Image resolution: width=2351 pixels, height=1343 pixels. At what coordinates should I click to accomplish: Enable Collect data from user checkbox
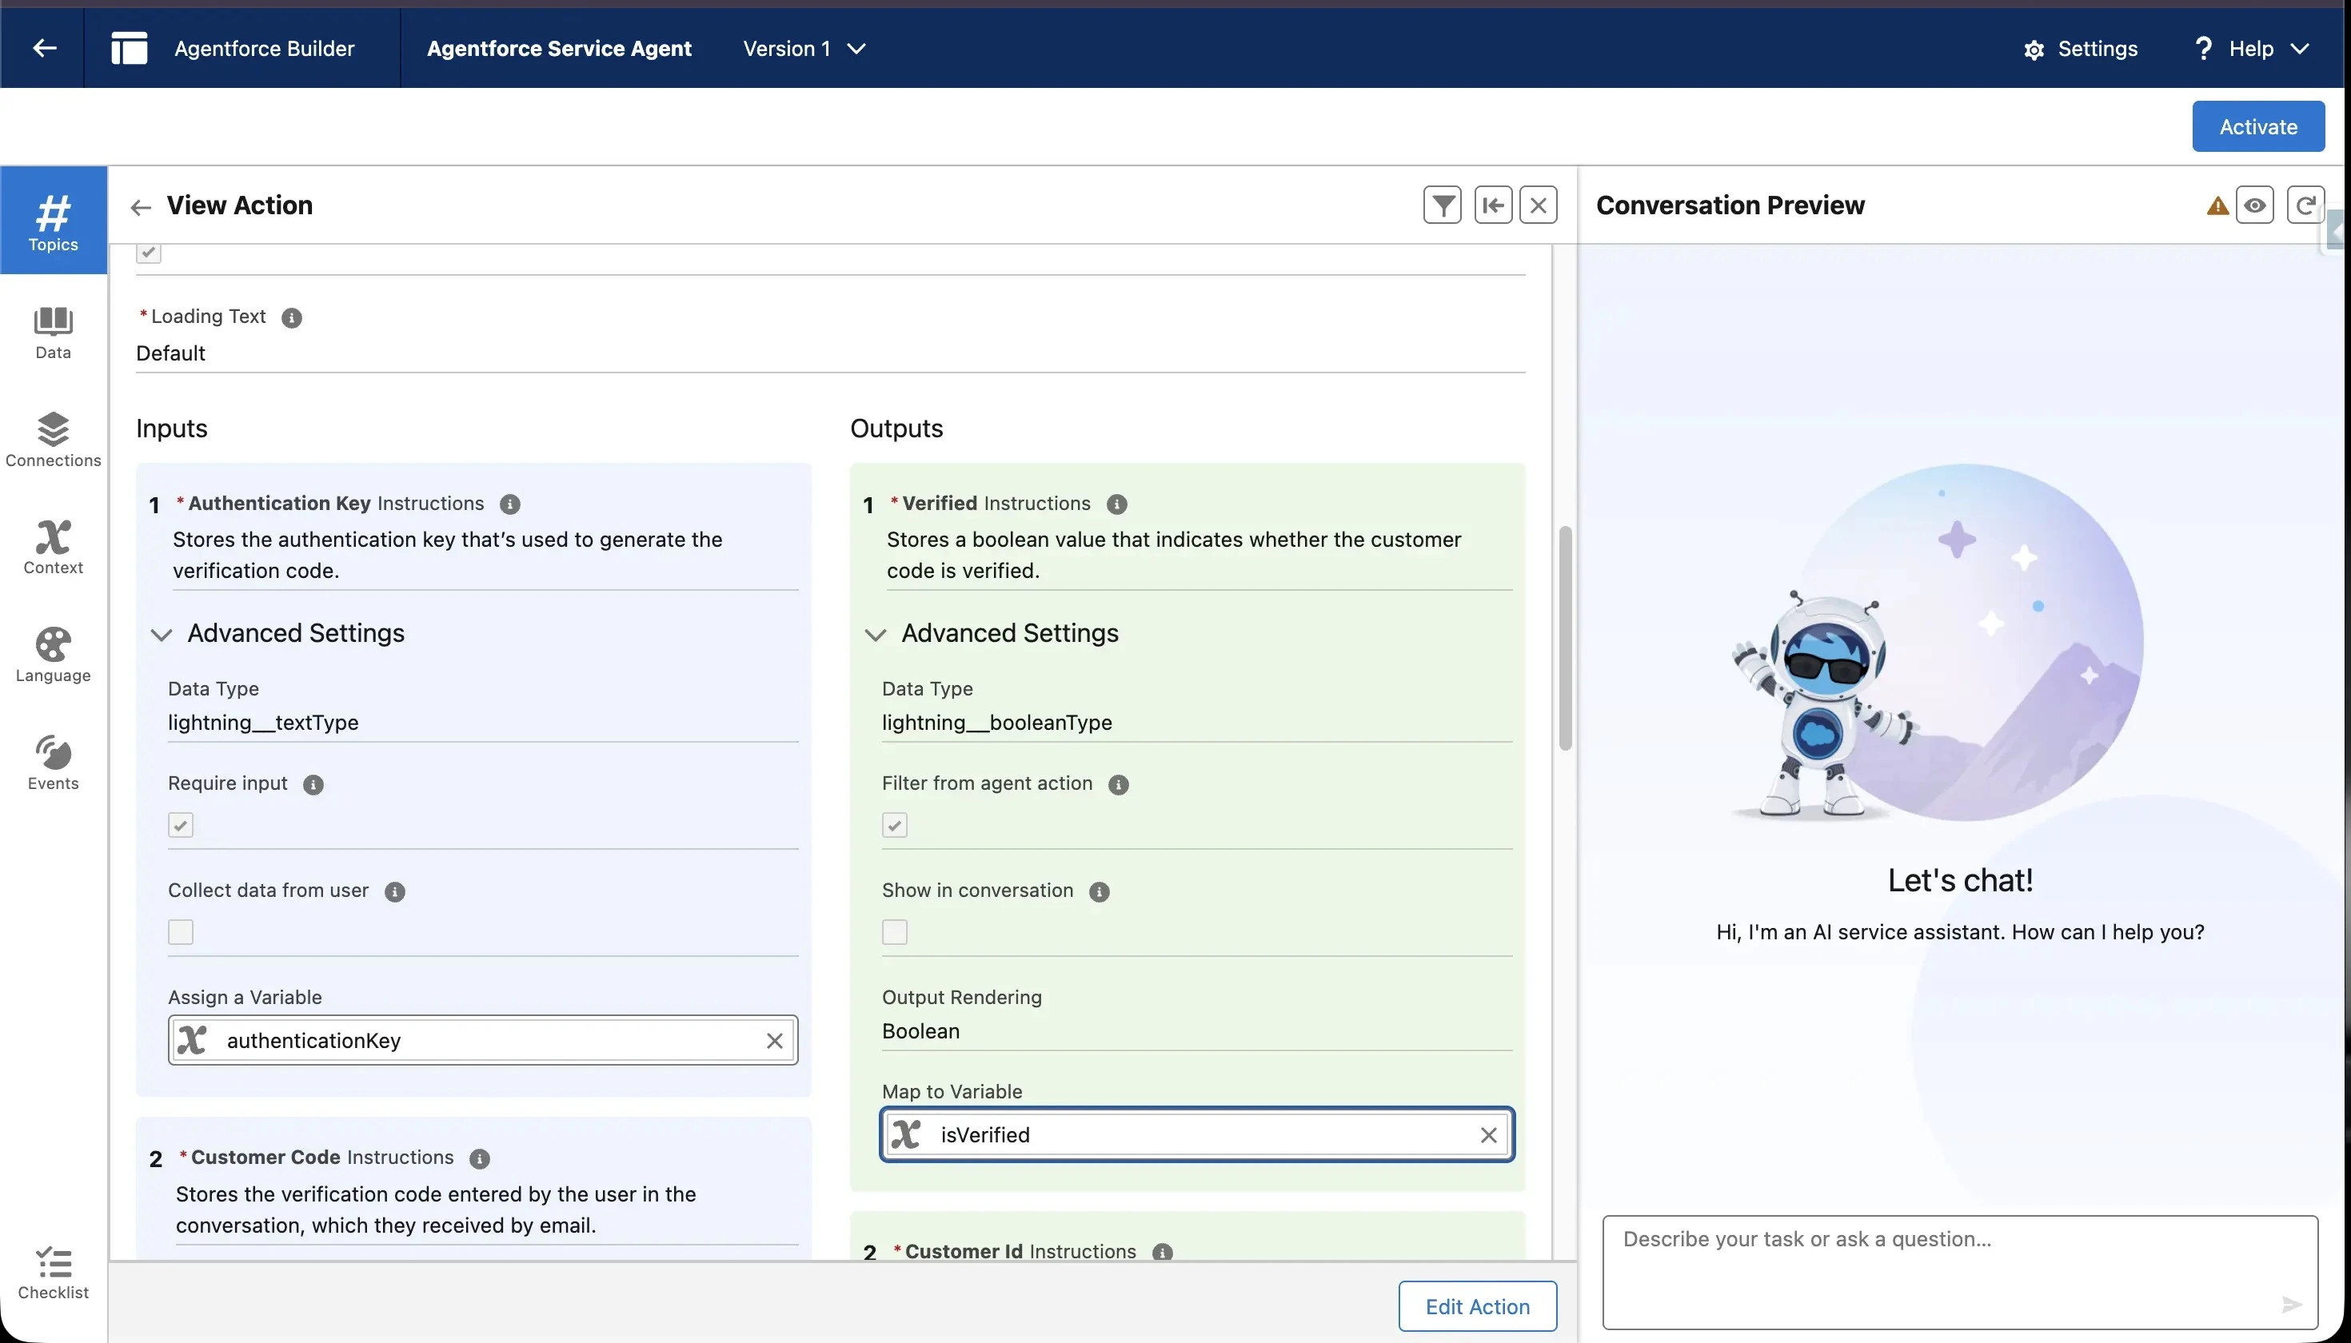(181, 931)
